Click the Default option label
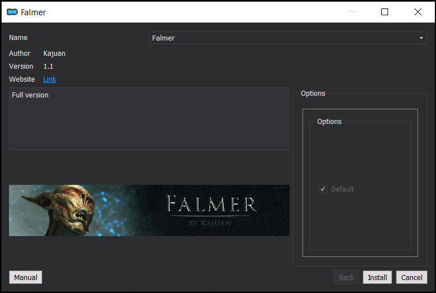This screenshot has width=436, height=293. 342,189
